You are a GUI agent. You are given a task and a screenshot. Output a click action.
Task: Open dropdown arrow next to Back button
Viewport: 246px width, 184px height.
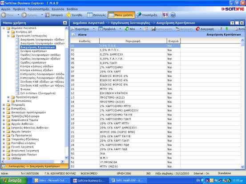point(18,15)
